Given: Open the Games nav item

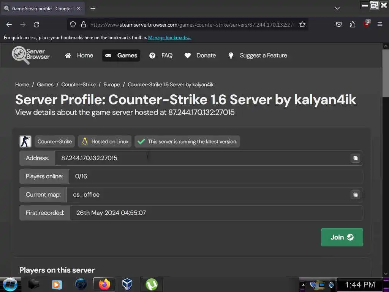Looking at the screenshot, I should pos(121,56).
